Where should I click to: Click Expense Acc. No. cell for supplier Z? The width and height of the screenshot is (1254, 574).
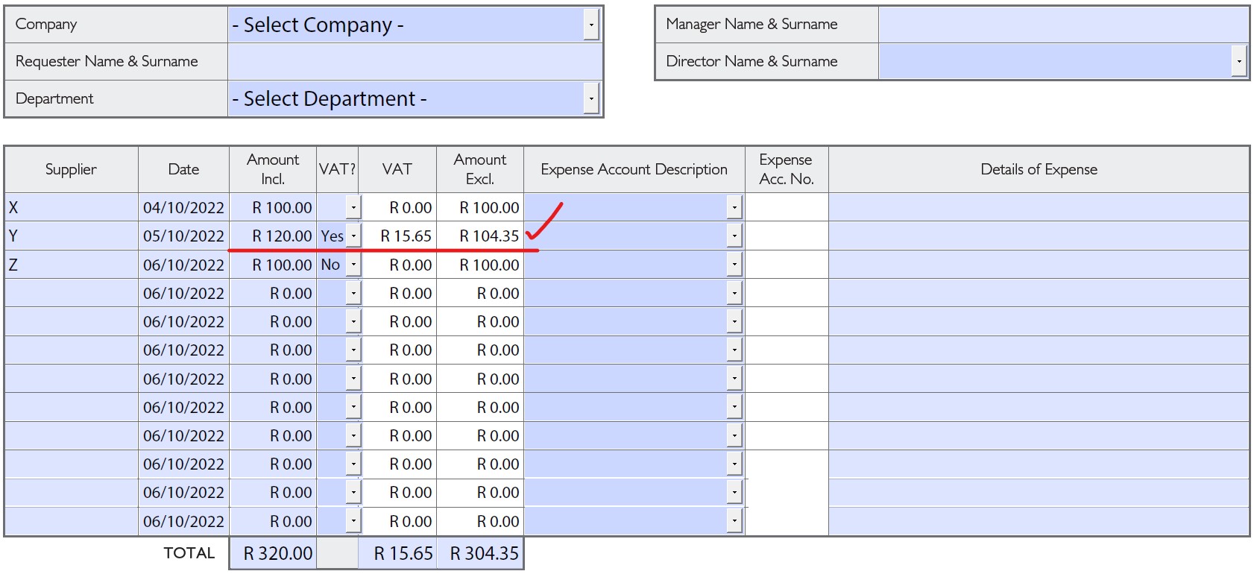coord(787,265)
